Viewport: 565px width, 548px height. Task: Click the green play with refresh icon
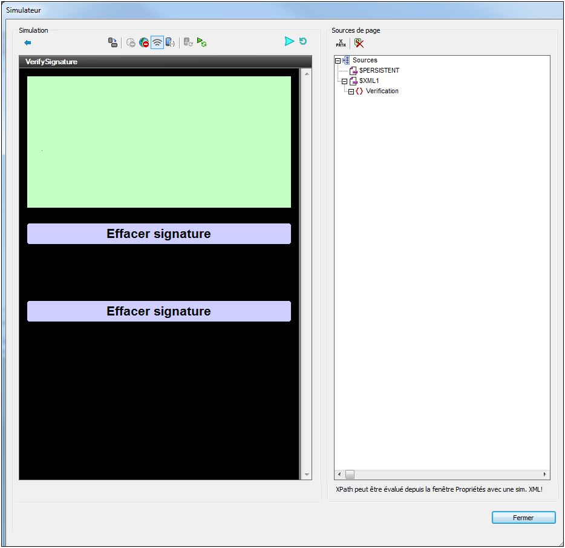(x=202, y=42)
